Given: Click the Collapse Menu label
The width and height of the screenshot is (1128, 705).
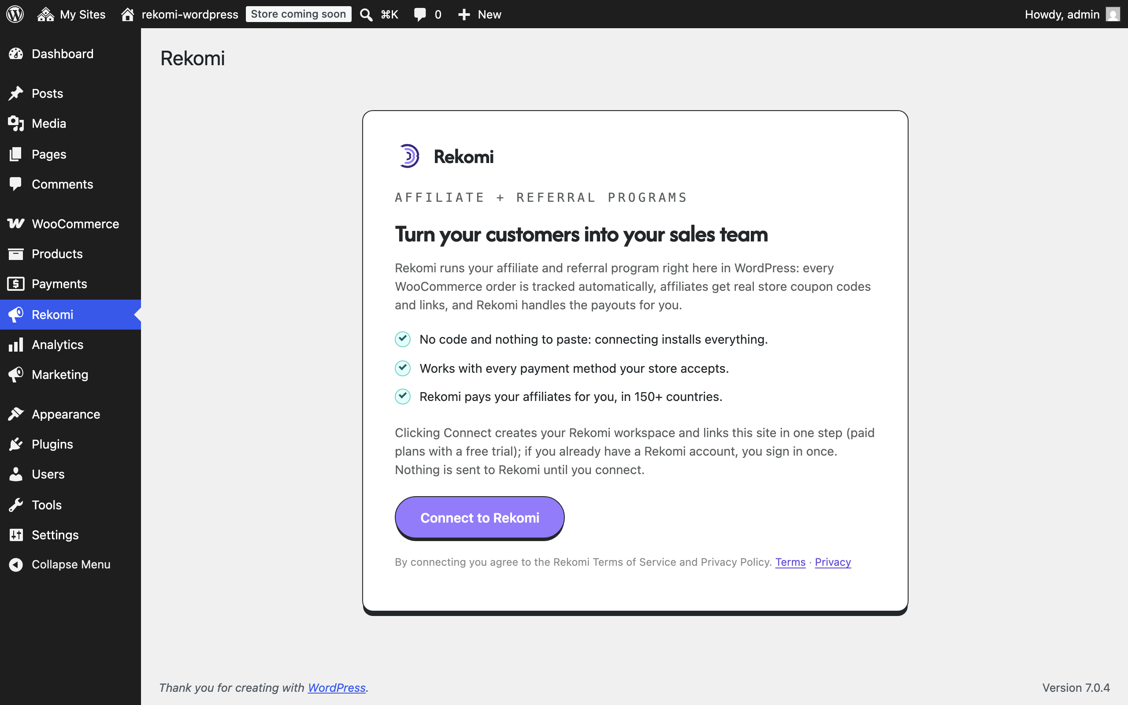Looking at the screenshot, I should click(71, 564).
